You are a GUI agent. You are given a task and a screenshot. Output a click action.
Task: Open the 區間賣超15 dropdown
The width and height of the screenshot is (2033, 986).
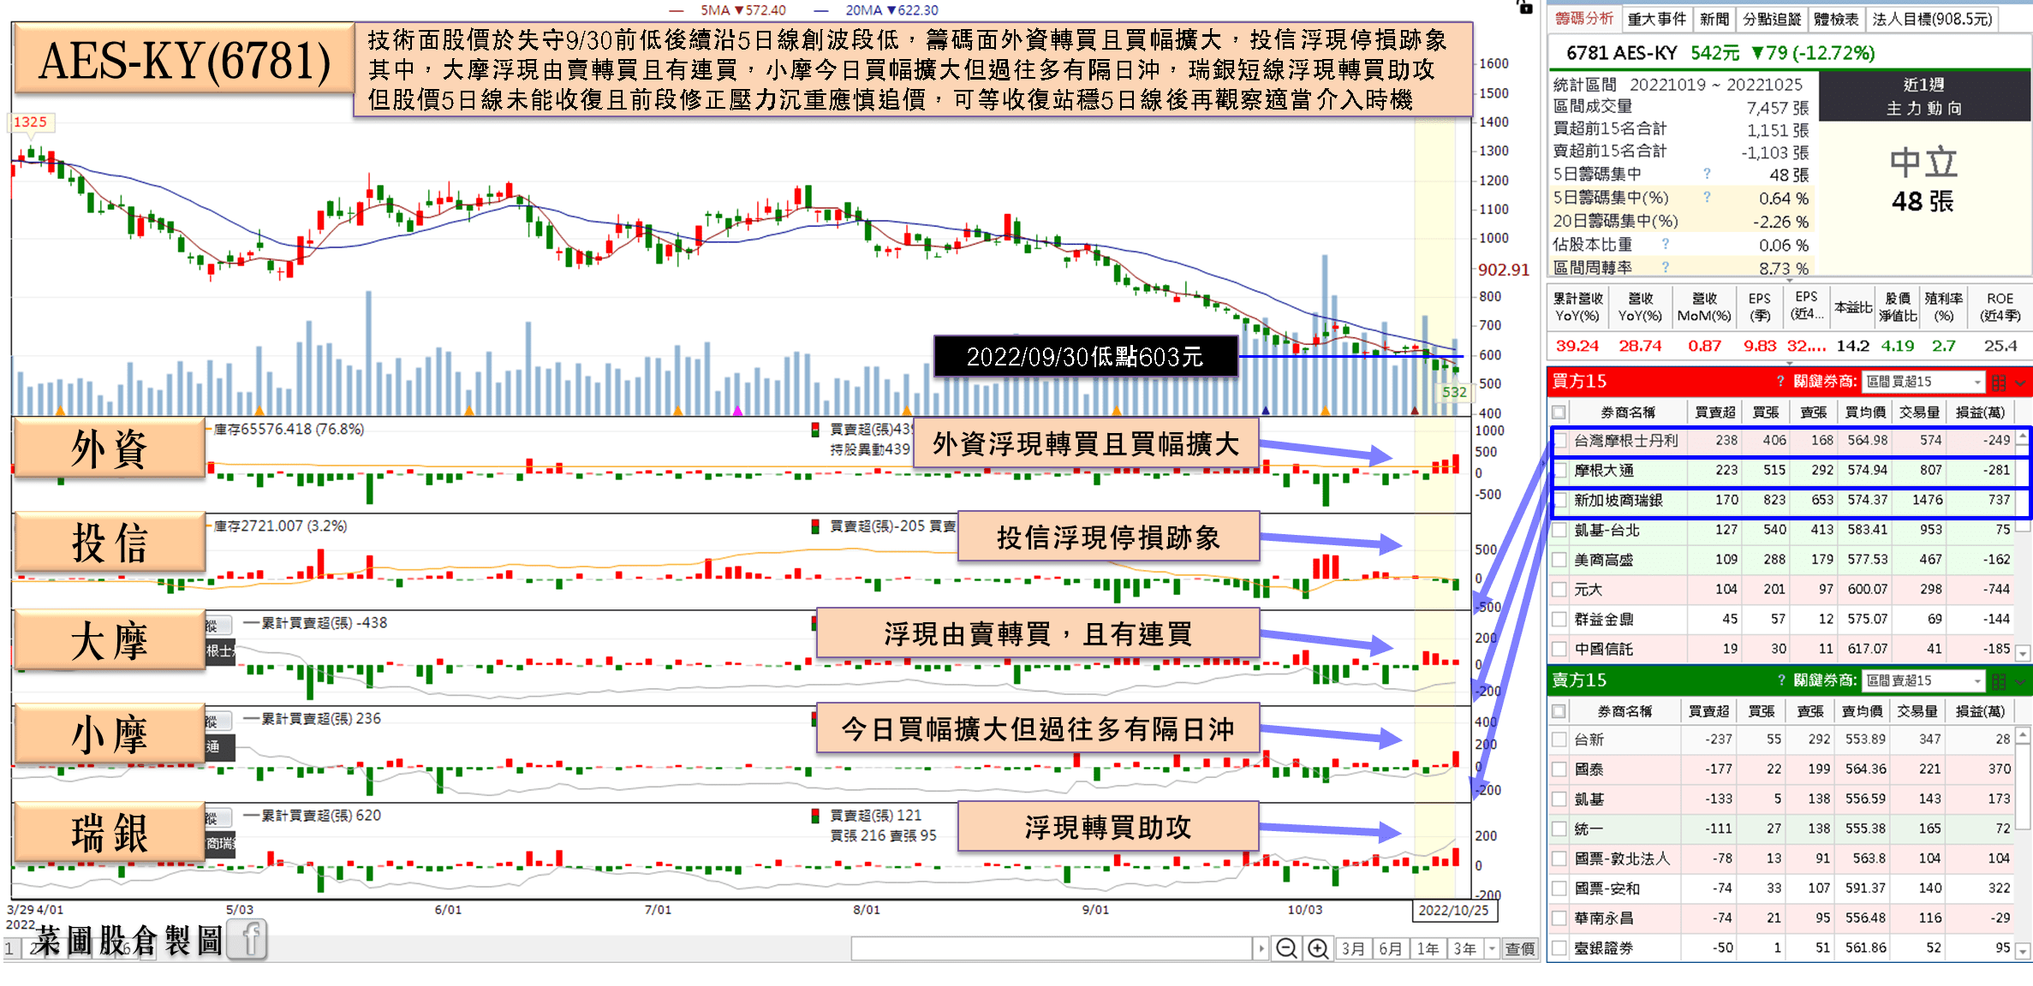[x=1923, y=681]
